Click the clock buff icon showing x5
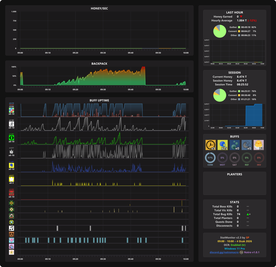This screenshot has width=276, height=267. [x=210, y=145]
